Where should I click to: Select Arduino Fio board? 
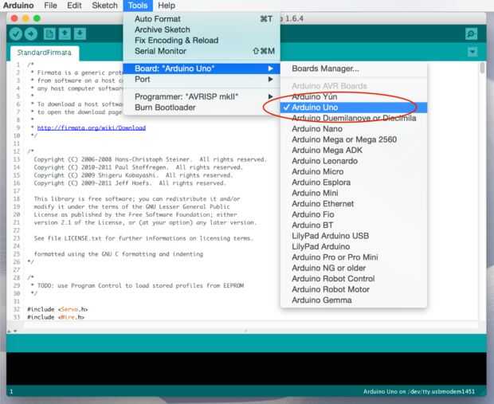click(354, 214)
